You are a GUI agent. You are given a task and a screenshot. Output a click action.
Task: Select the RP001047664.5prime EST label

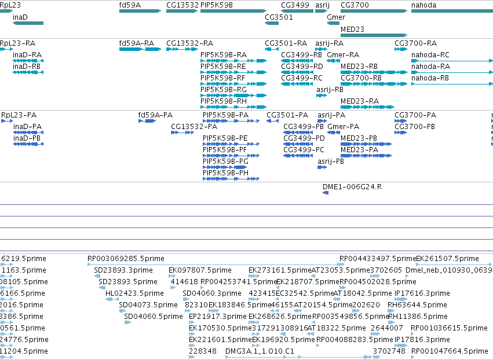point(450,351)
